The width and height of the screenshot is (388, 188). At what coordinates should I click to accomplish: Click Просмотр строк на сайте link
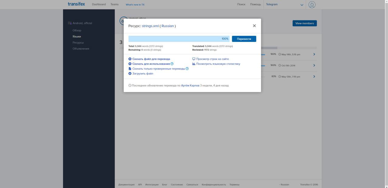(x=212, y=59)
